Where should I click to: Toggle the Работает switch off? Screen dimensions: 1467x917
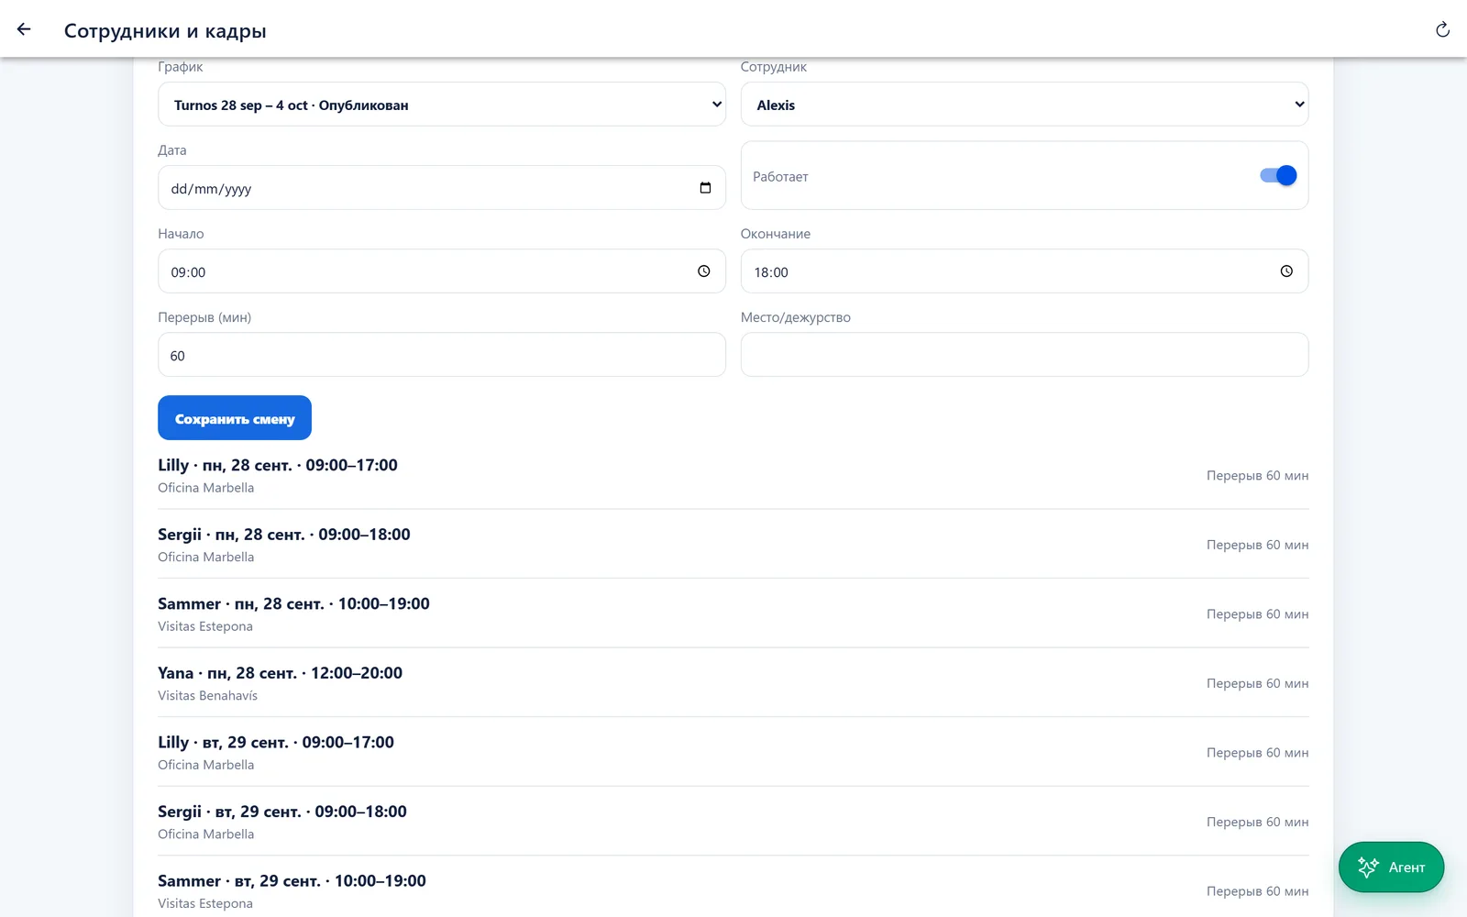pos(1278,175)
